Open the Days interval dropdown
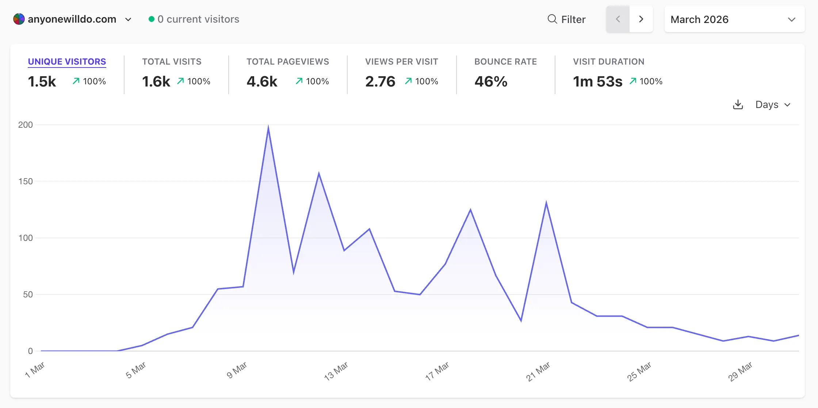Screen dimensions: 818x408 [772, 105]
